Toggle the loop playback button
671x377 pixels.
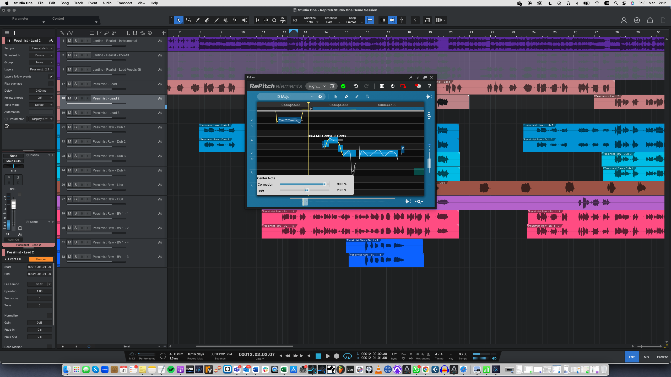click(x=347, y=356)
